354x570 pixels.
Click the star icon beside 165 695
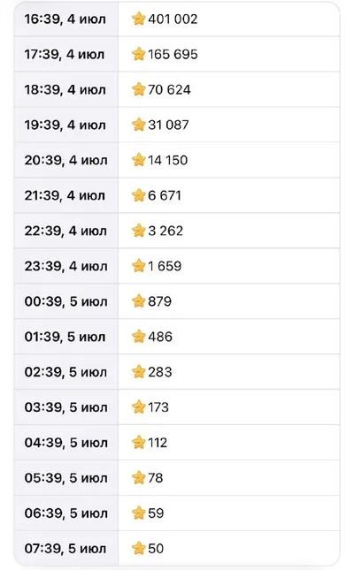coord(138,54)
